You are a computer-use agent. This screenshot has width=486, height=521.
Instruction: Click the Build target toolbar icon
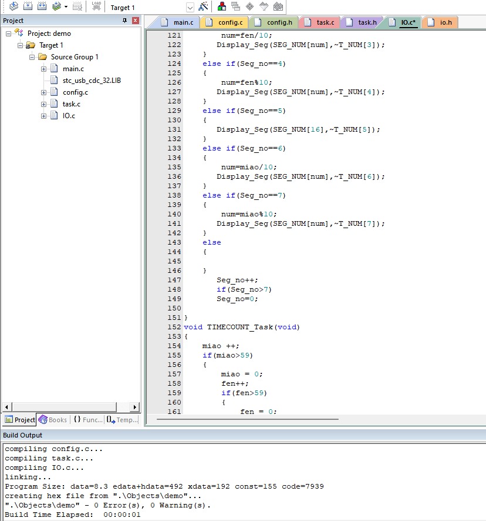tap(28, 6)
